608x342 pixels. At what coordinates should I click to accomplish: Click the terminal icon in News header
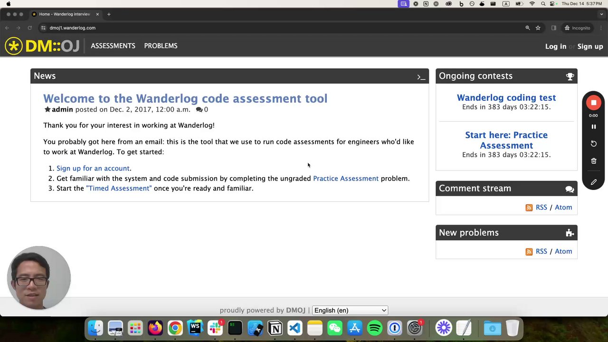421,76
